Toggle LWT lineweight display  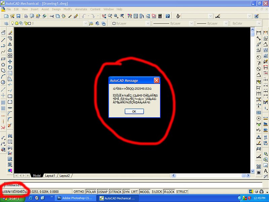pos(134,192)
